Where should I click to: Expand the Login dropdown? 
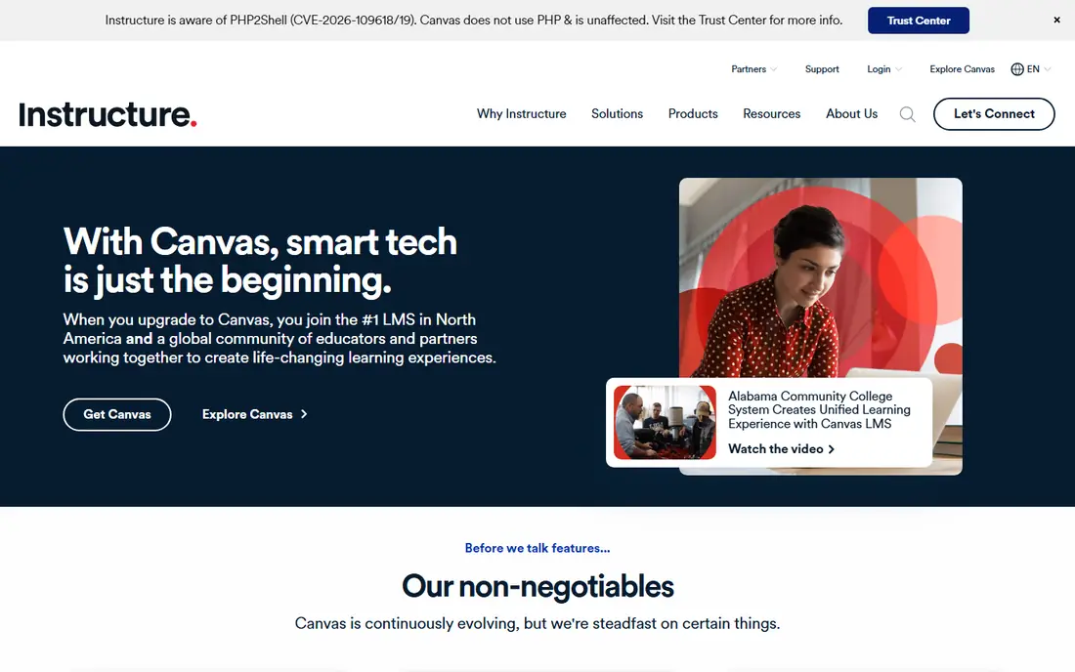click(x=883, y=69)
